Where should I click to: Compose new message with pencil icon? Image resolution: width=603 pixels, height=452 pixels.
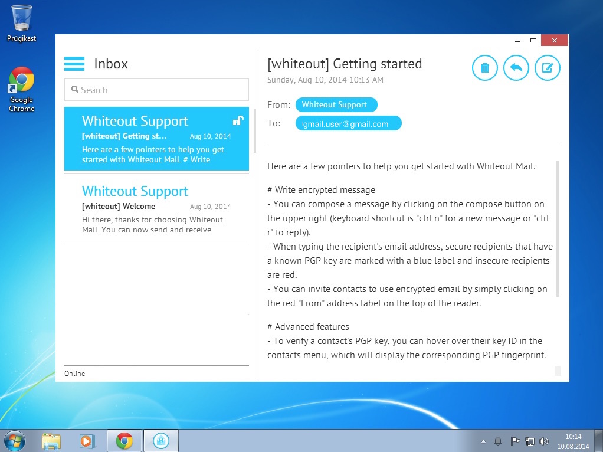point(547,68)
